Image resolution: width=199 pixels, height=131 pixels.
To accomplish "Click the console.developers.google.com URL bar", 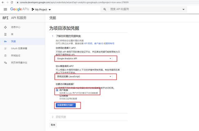I will tap(74, 2).
